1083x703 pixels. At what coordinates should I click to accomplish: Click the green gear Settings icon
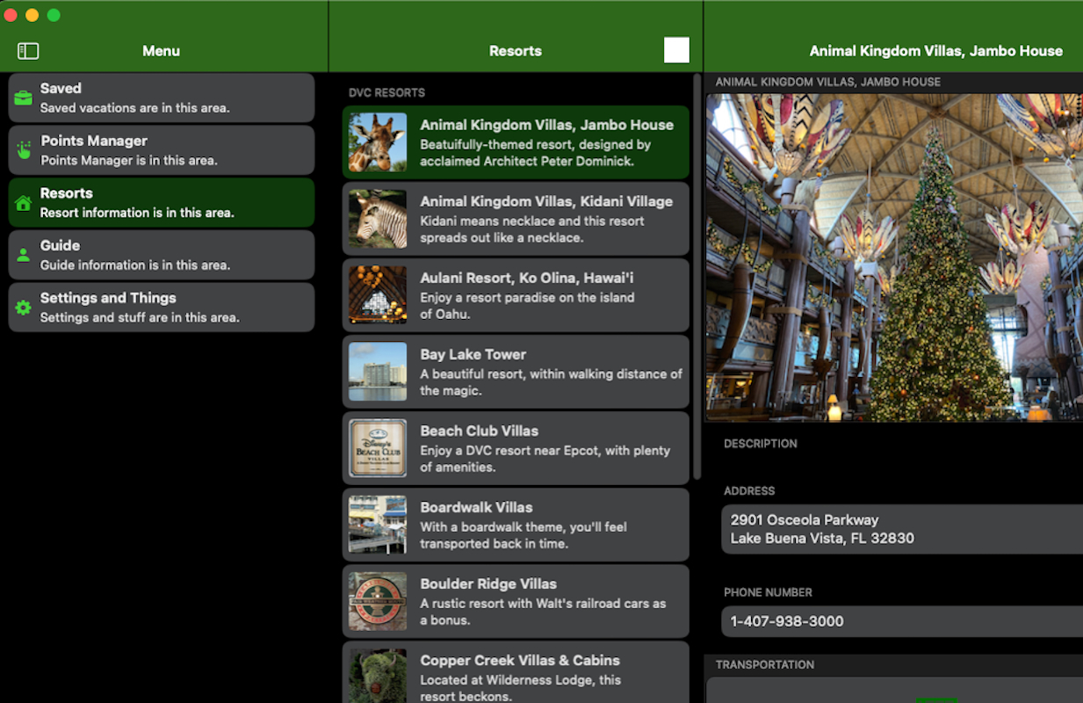pyautogui.click(x=24, y=308)
